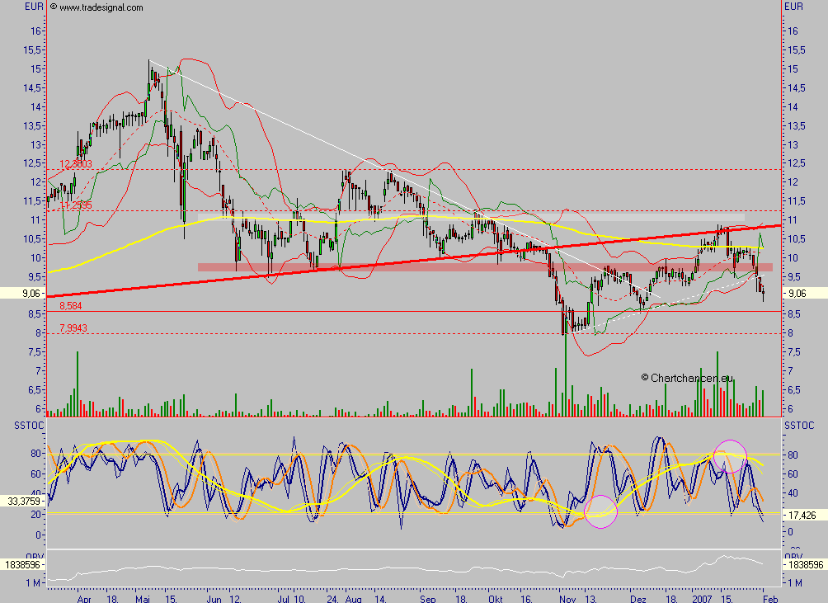Viewport: 828px width, 603px height.
Task: Click the SSTOC indicator label on the left
Action: tap(29, 426)
